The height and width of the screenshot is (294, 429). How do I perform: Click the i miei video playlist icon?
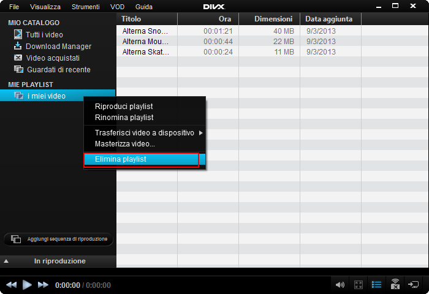[18, 96]
